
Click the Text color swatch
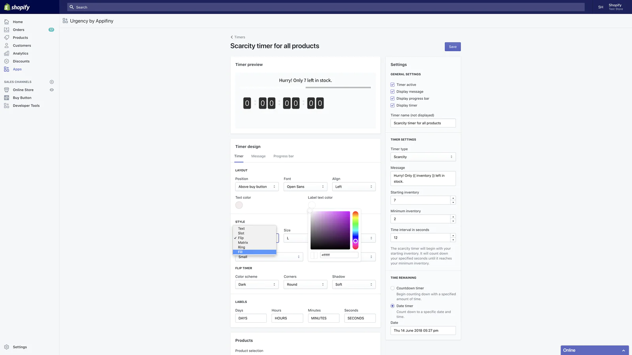pyautogui.click(x=239, y=205)
